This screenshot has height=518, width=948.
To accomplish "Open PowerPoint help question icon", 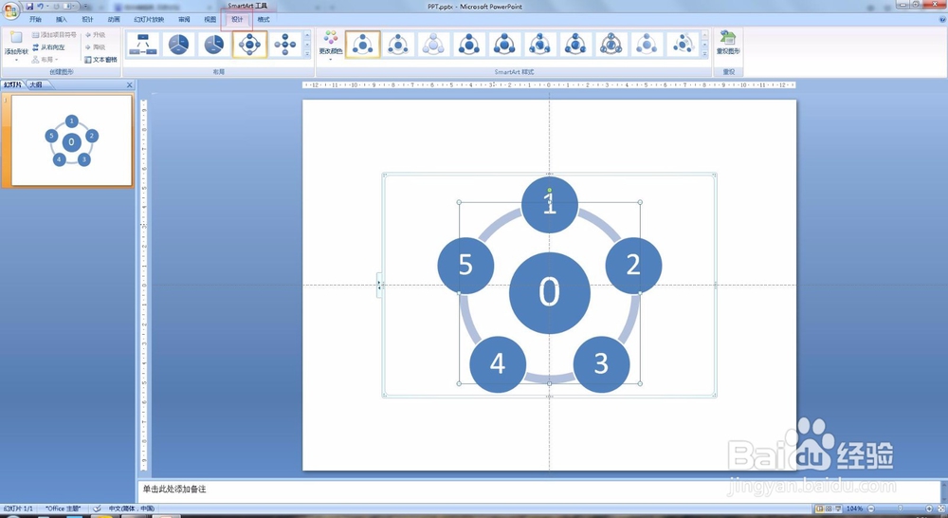I will coord(942,19).
